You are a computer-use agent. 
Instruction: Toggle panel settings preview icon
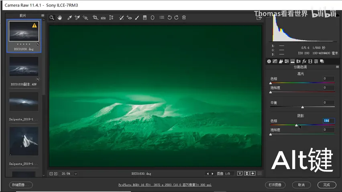tap(260, 174)
